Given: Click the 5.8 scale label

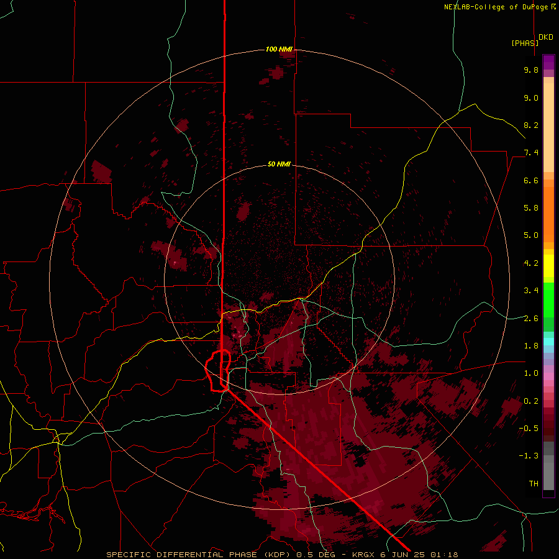Looking at the screenshot, I should (531, 208).
